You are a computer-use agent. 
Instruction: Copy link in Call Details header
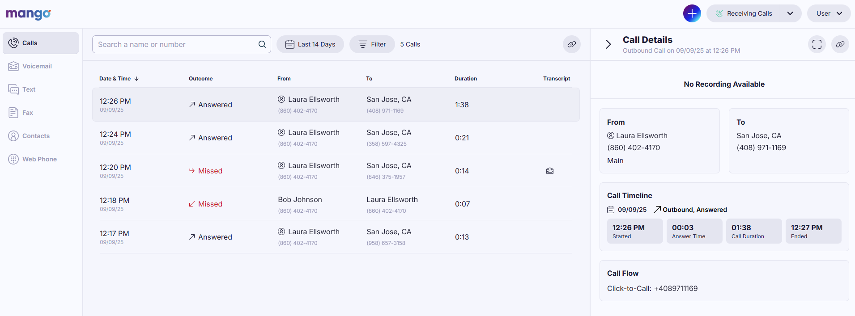[840, 44]
